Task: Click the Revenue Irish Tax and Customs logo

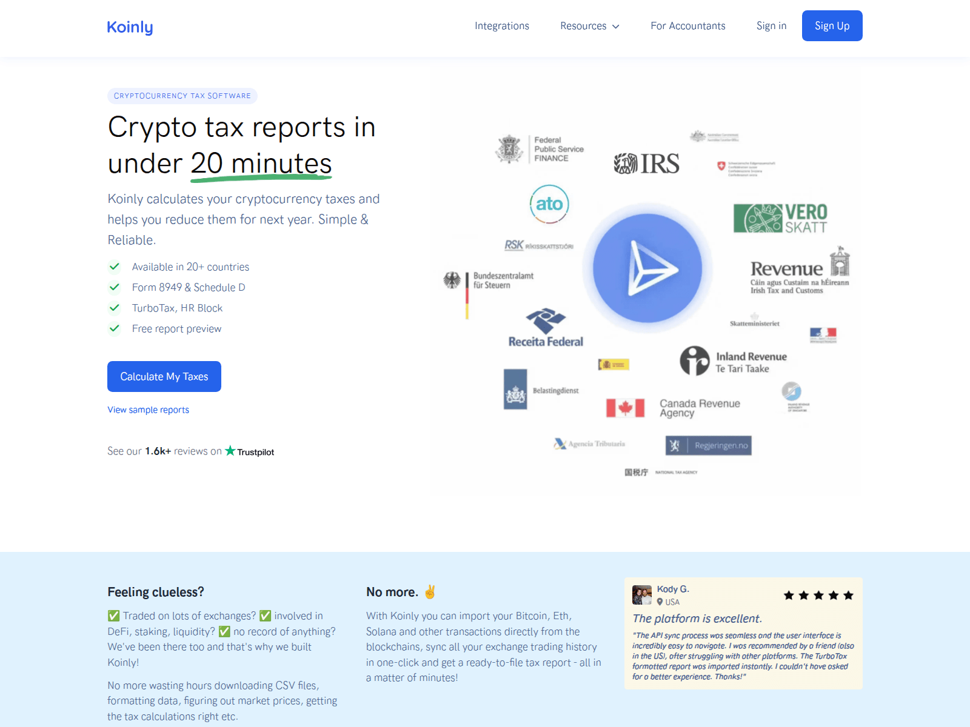Action: coord(800,271)
